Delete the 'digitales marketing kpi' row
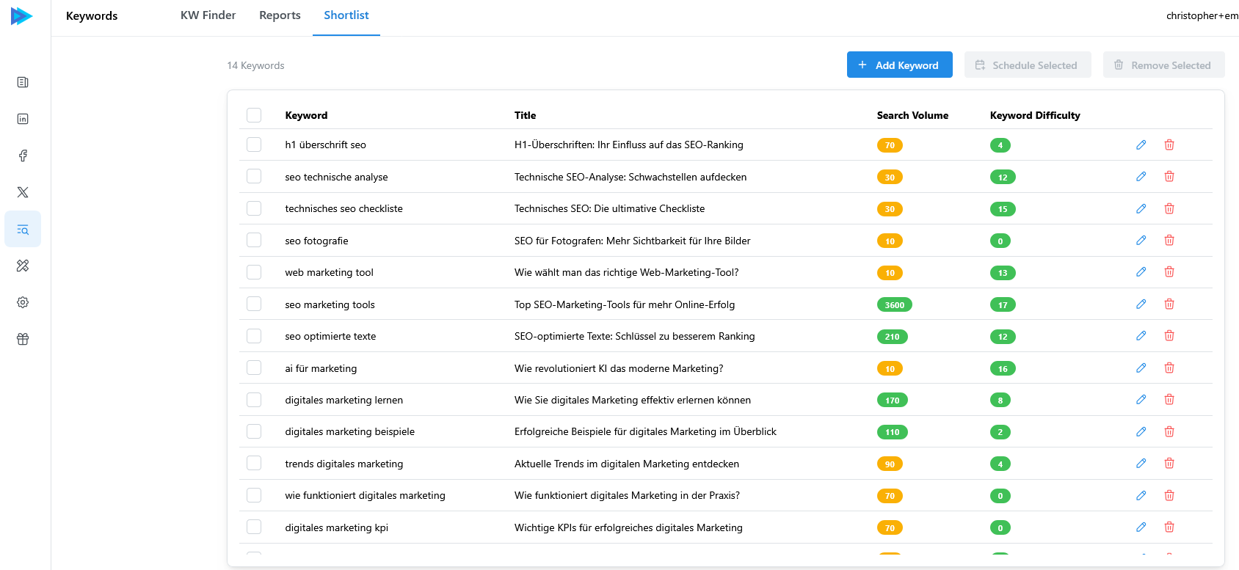This screenshot has height=570, width=1239. tap(1169, 527)
